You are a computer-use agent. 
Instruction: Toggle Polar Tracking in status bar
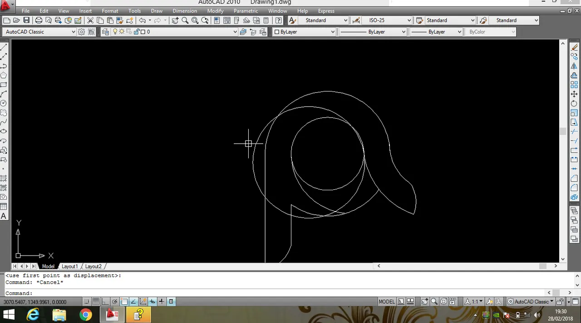[115, 302]
